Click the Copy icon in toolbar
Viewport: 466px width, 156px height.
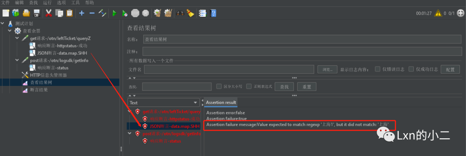pos(59,13)
